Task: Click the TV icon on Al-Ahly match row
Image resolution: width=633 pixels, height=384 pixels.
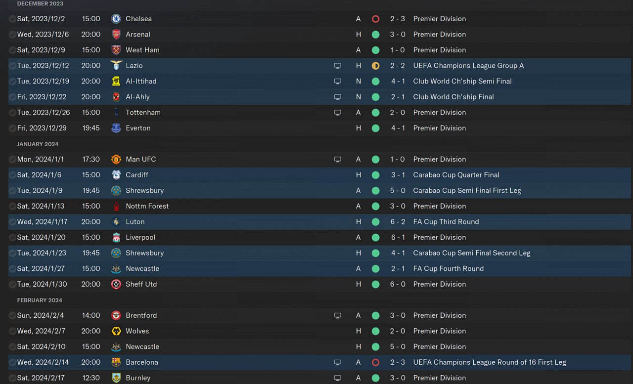Action: coord(338,97)
